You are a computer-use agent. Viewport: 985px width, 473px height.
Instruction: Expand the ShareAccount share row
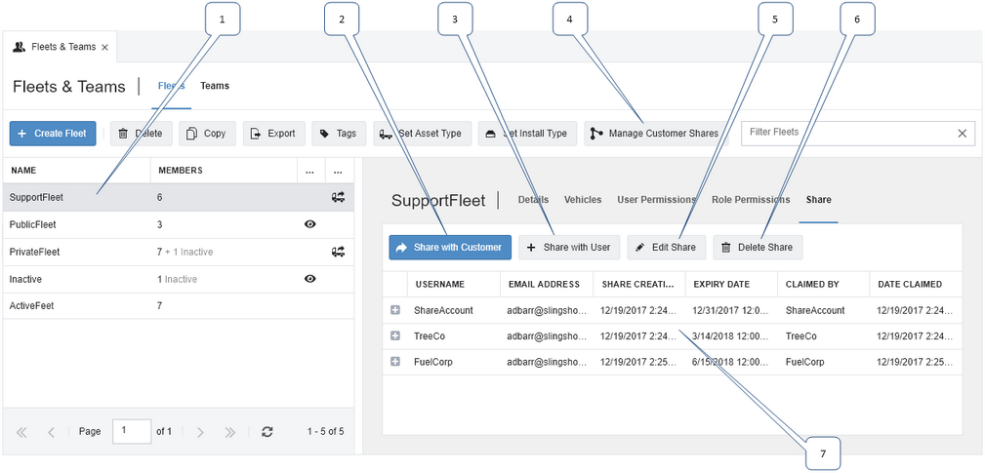395,310
